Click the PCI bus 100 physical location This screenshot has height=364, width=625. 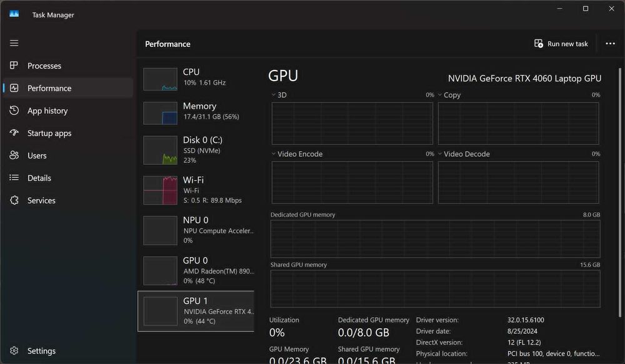click(x=553, y=353)
